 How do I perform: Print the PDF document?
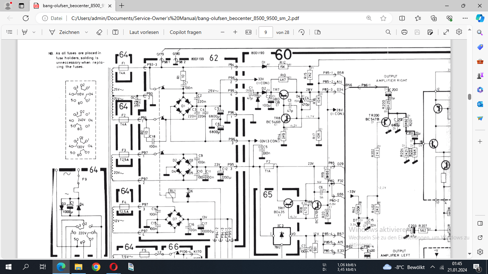[x=404, y=32]
